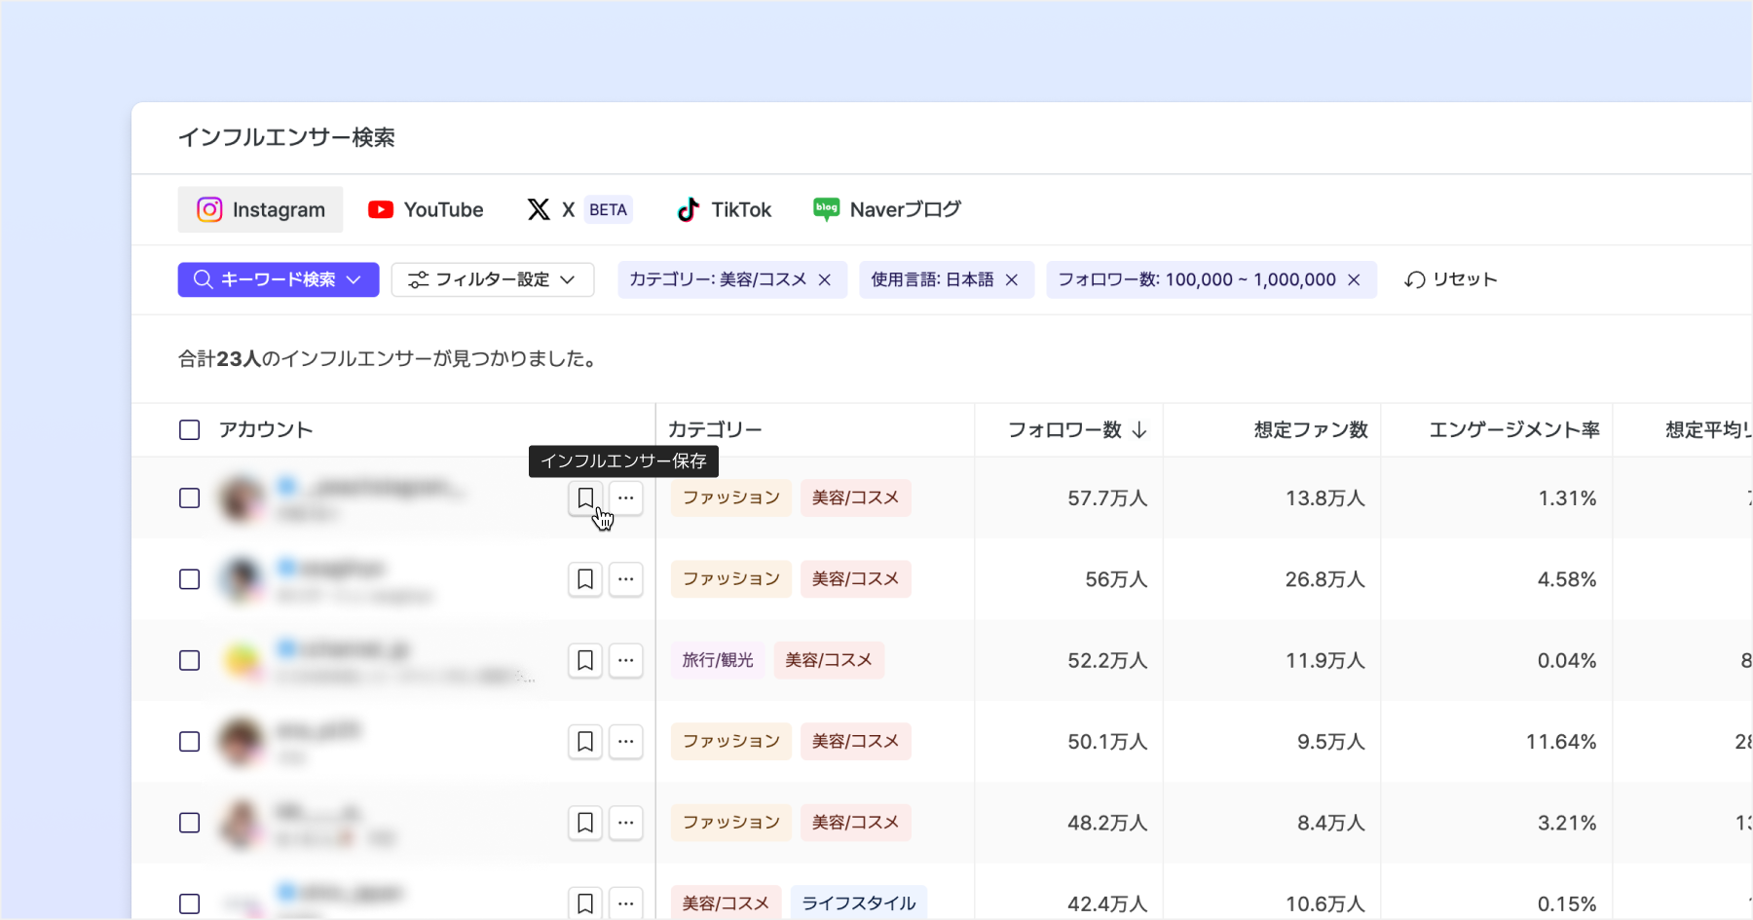Open the Naverブログ platform tab

[887, 210]
